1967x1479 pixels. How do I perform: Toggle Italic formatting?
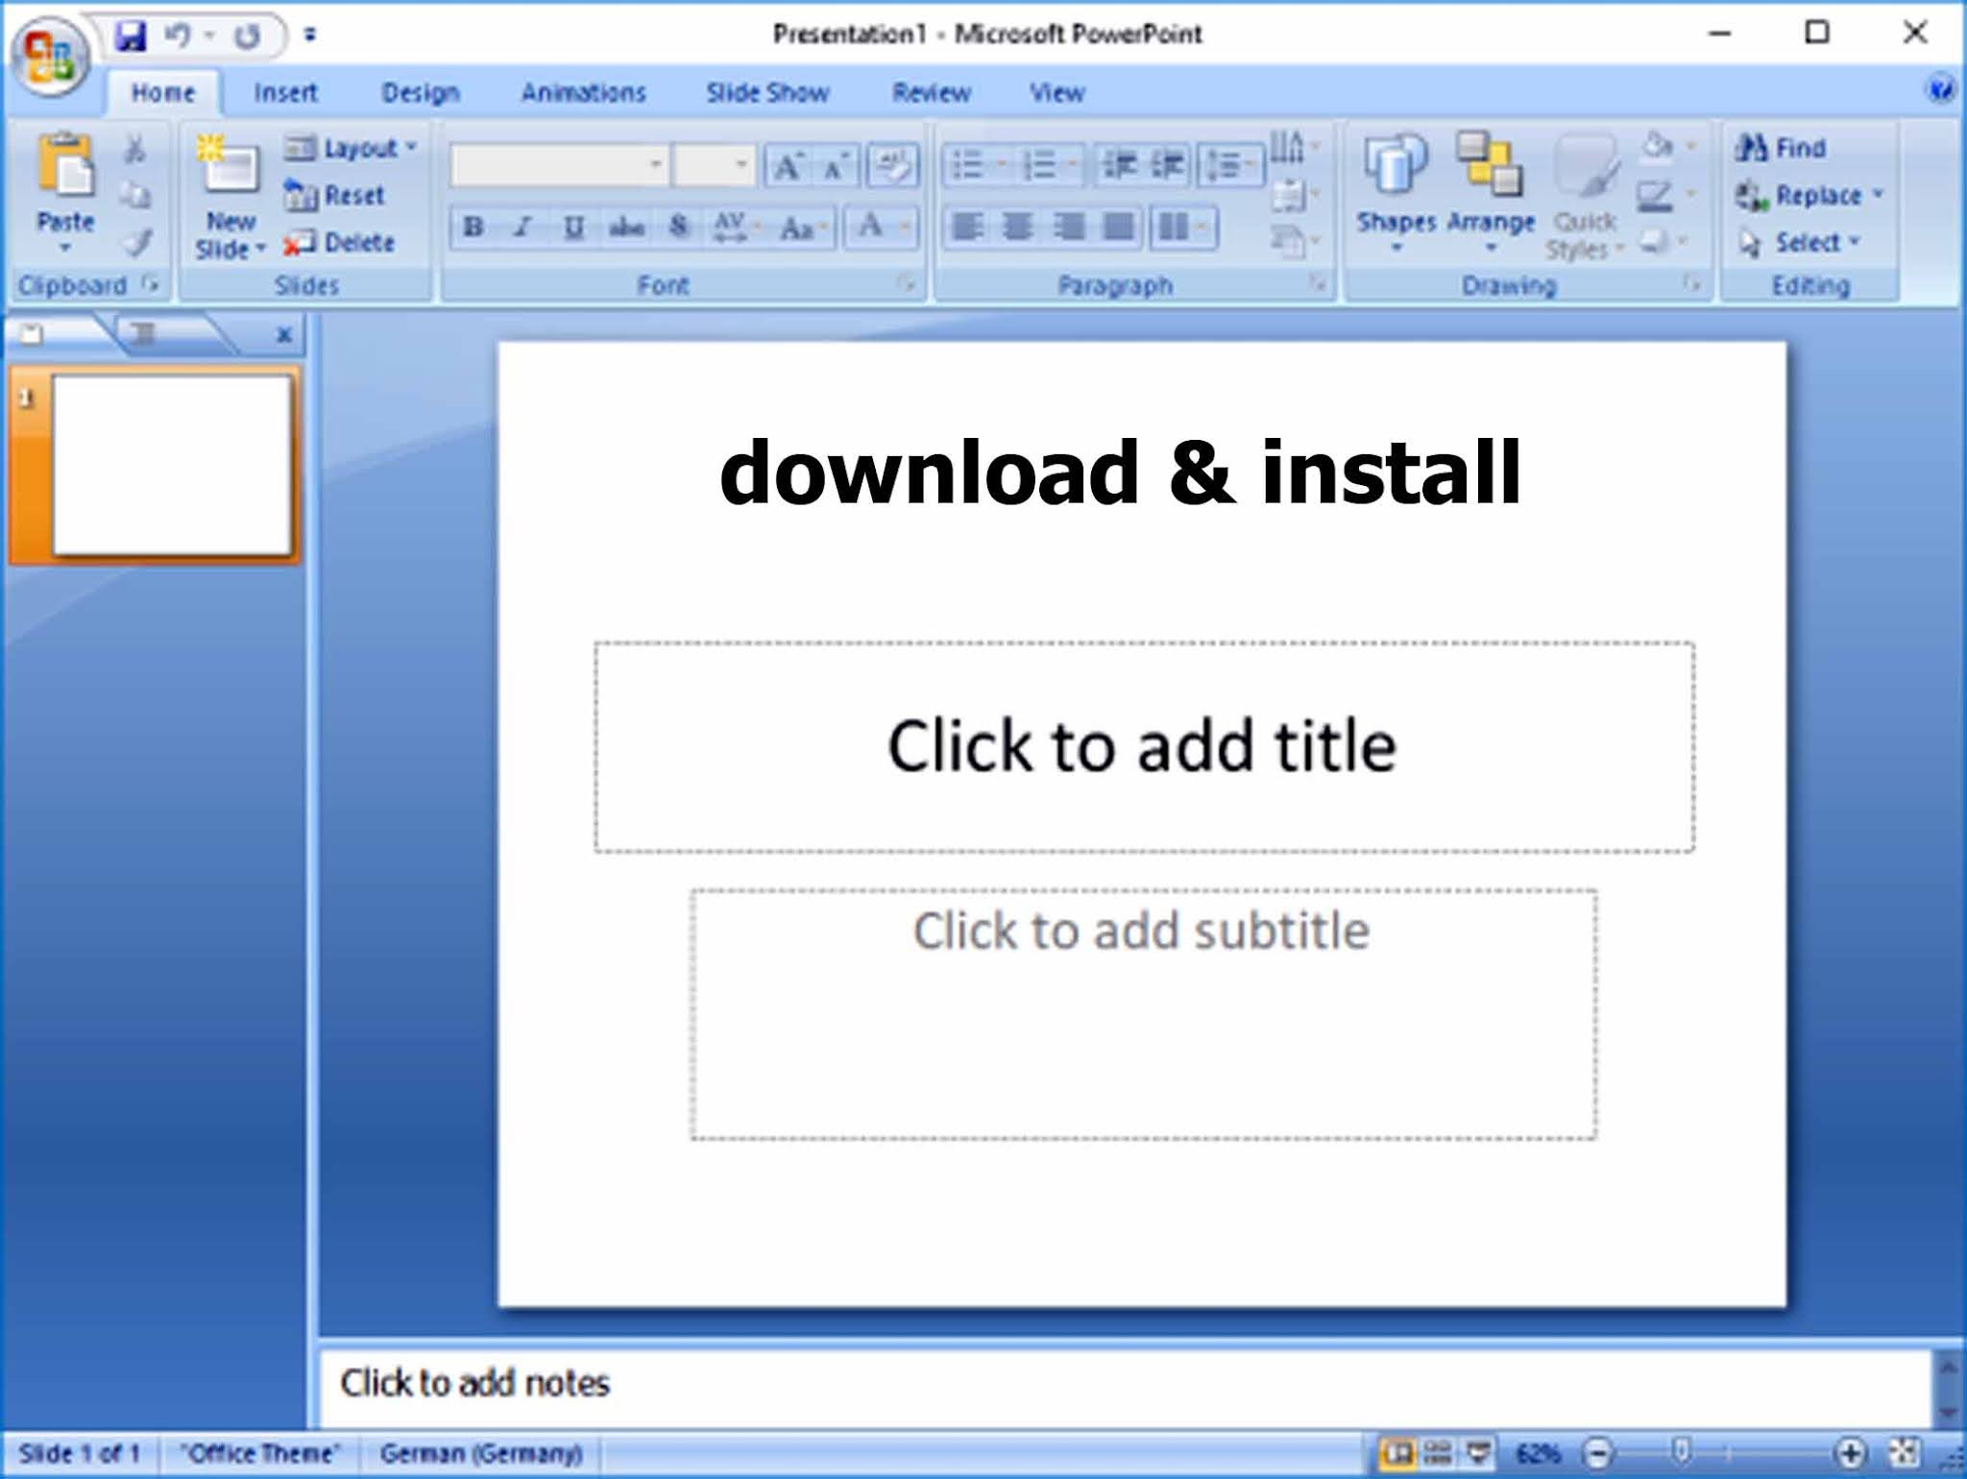[x=522, y=228]
